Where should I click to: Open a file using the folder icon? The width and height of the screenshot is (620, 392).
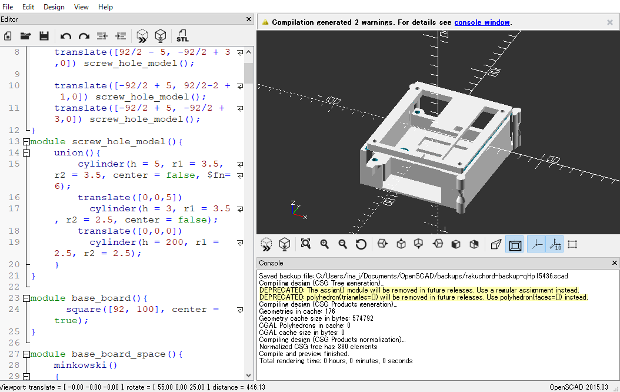point(26,36)
